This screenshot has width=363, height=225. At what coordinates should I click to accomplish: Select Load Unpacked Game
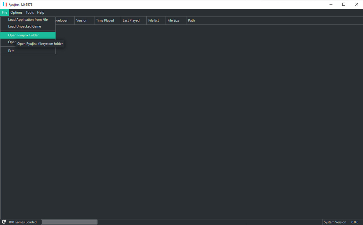pyautogui.click(x=28, y=26)
